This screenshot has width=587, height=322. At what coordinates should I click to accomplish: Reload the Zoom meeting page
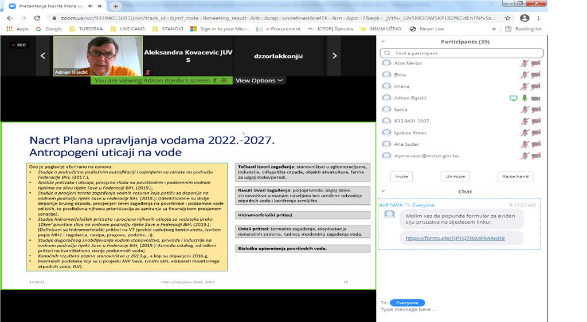click(x=37, y=18)
